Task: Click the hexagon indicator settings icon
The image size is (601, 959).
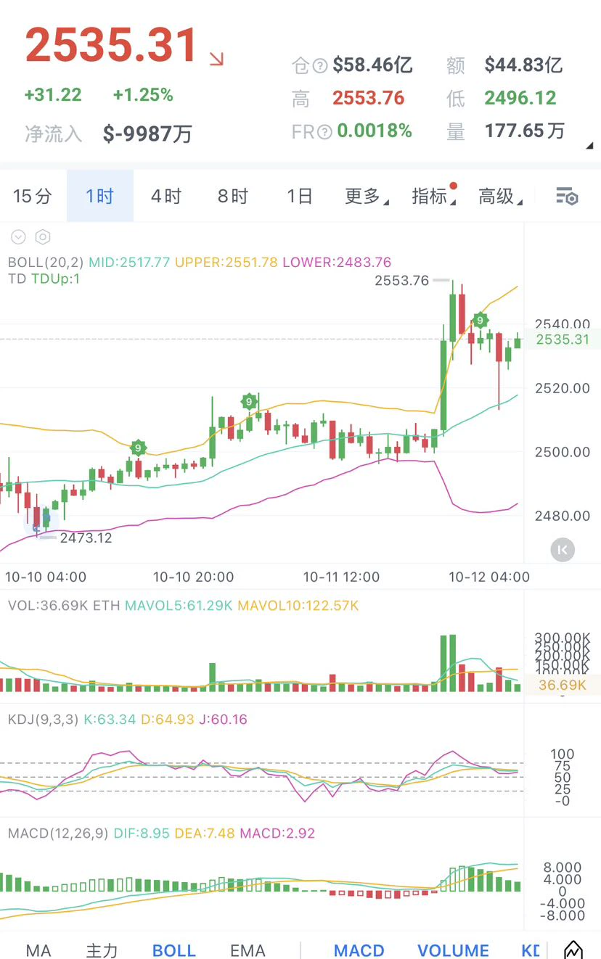Action: 43,237
